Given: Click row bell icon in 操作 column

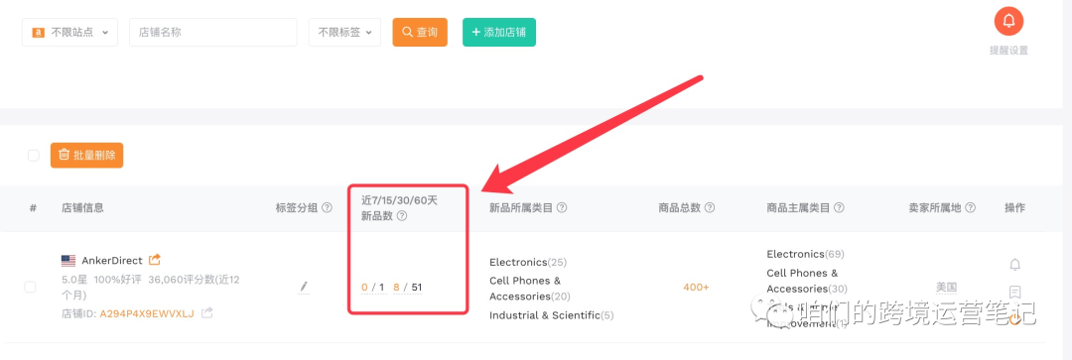Looking at the screenshot, I should 1015,265.
